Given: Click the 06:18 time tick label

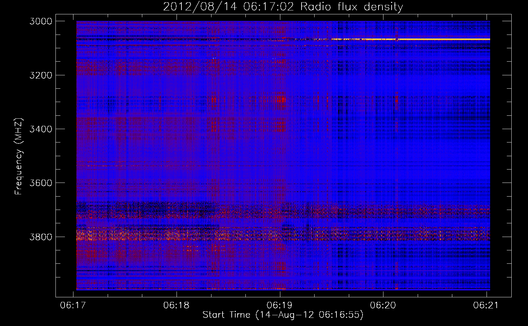Looking at the screenshot, I should pyautogui.click(x=177, y=305).
